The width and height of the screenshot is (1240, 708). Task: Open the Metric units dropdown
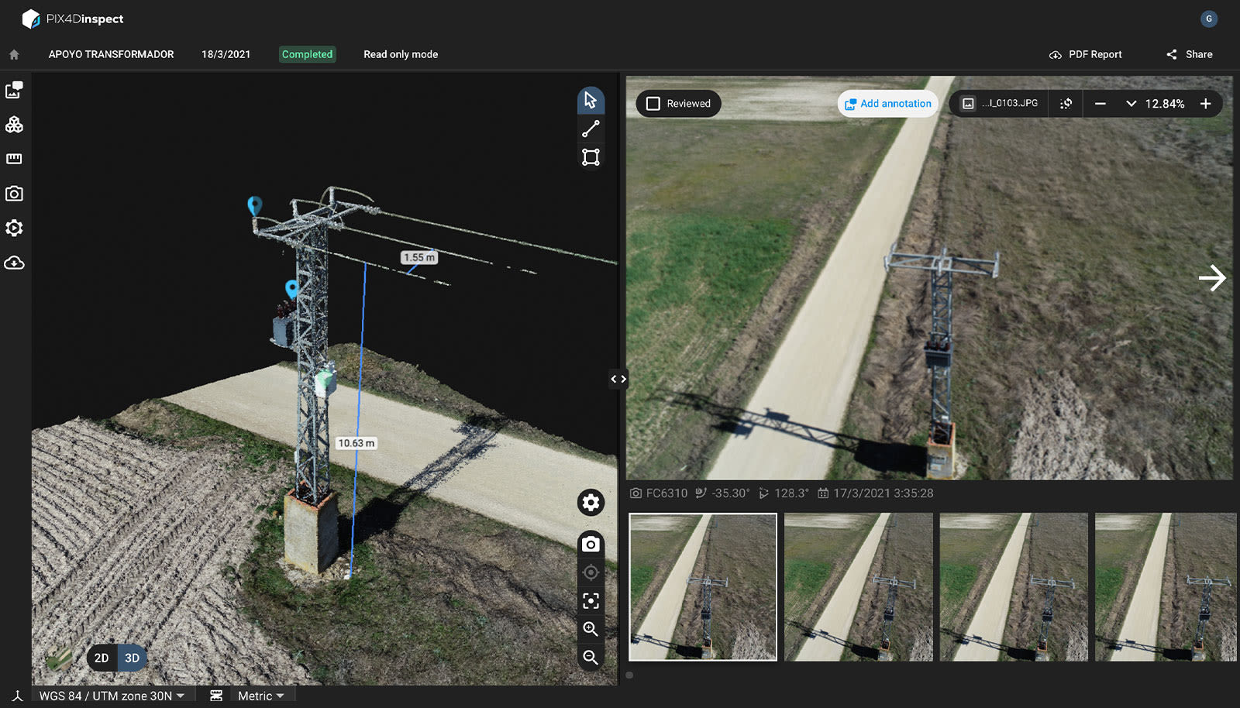(x=261, y=695)
